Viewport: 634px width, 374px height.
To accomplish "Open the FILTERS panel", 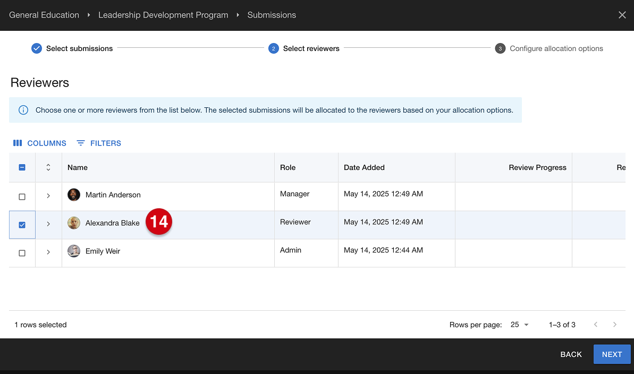I will (99, 143).
